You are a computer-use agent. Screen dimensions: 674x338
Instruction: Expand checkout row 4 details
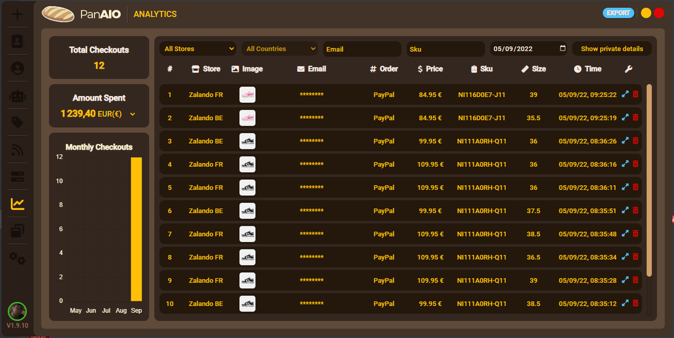(x=625, y=165)
